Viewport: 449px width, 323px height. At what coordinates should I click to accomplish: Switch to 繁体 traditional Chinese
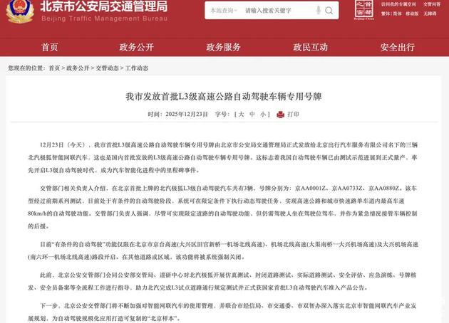click(388, 14)
